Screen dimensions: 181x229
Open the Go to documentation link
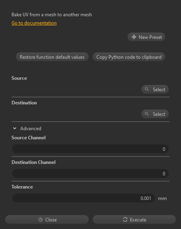click(x=34, y=23)
